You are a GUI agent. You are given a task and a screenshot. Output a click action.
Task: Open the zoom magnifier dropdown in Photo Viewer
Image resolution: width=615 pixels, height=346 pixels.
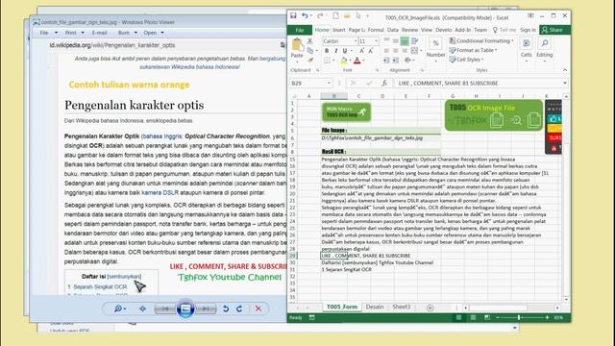[119, 309]
